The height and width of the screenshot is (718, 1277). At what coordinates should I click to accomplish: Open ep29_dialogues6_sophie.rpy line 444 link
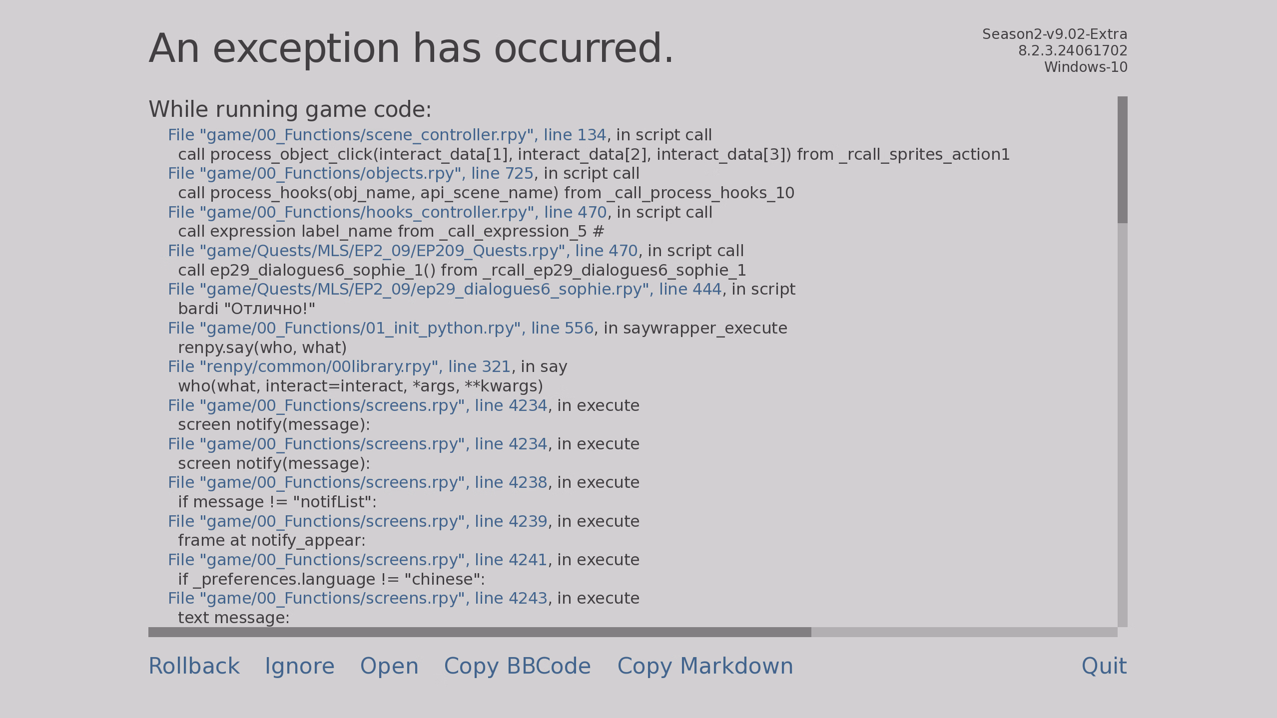pyautogui.click(x=444, y=290)
